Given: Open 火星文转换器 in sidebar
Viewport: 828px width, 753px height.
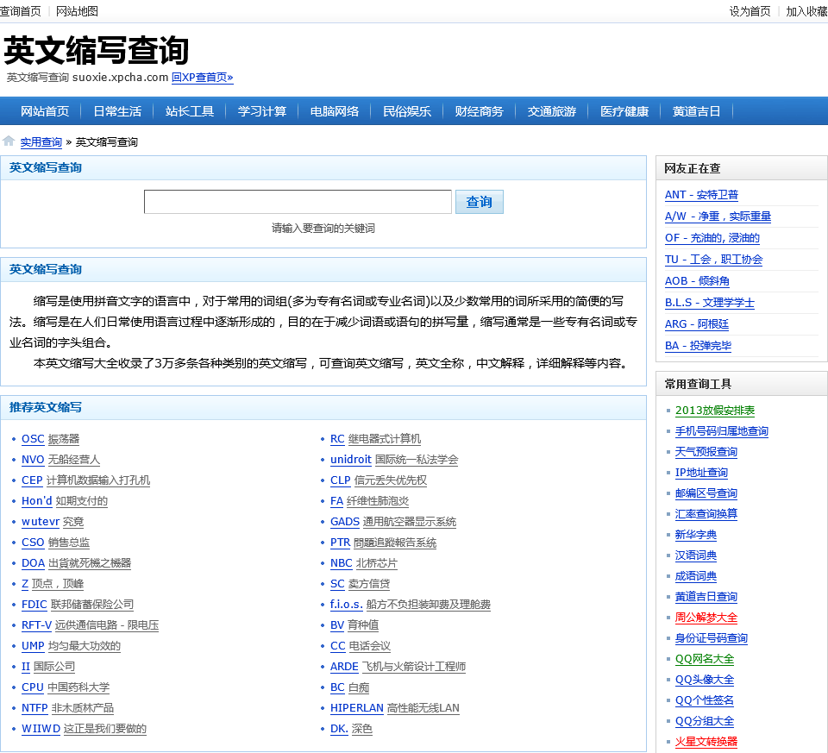Looking at the screenshot, I should pos(706,742).
